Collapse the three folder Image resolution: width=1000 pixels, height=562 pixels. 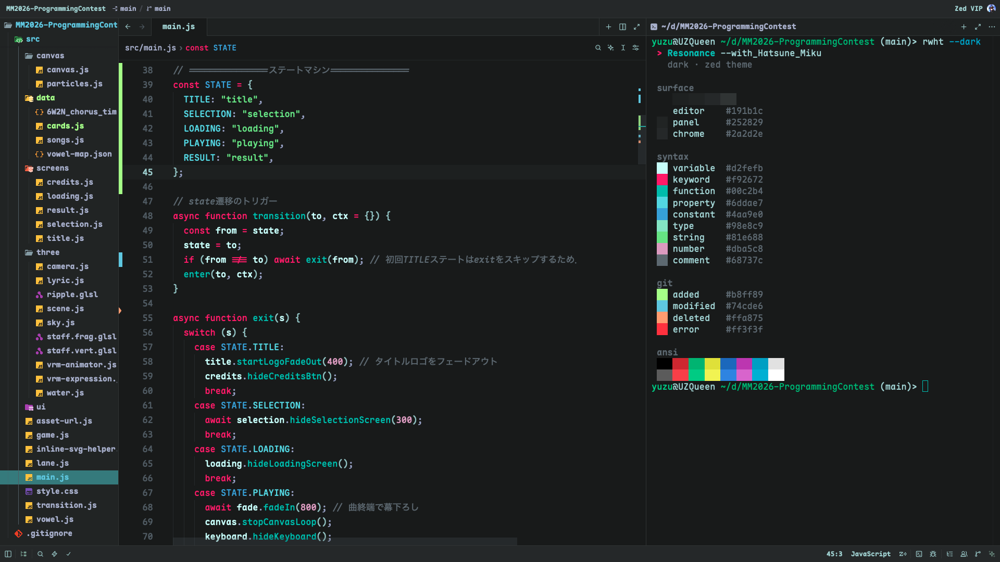59,252
